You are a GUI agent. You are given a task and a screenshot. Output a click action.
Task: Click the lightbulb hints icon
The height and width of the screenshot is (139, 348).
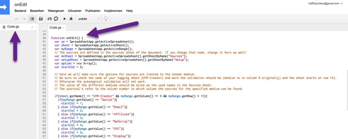[106, 19]
